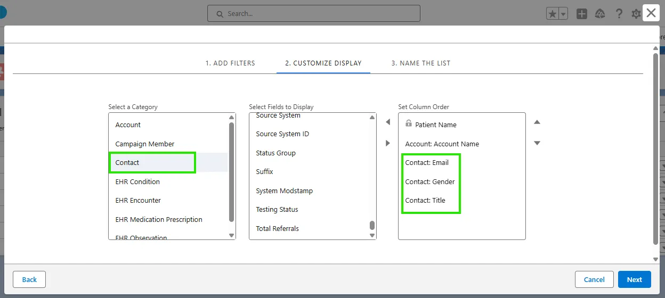Click the global actions plus icon
665x298 pixels.
coord(582,14)
